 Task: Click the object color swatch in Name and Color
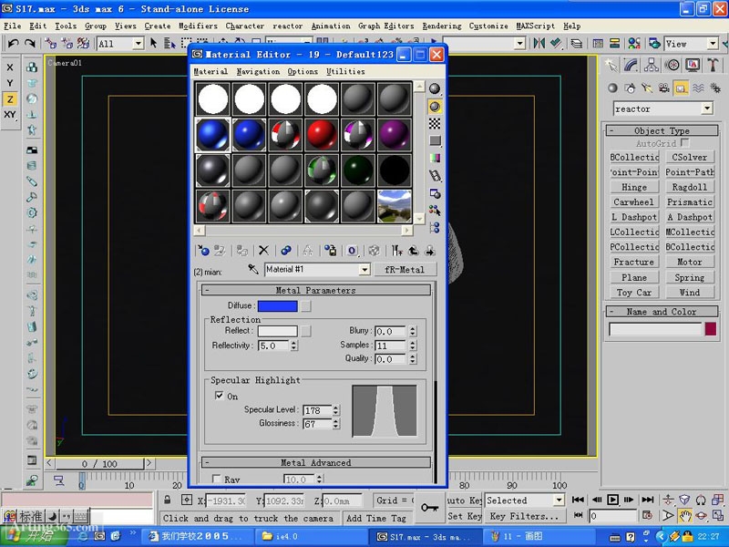711,329
